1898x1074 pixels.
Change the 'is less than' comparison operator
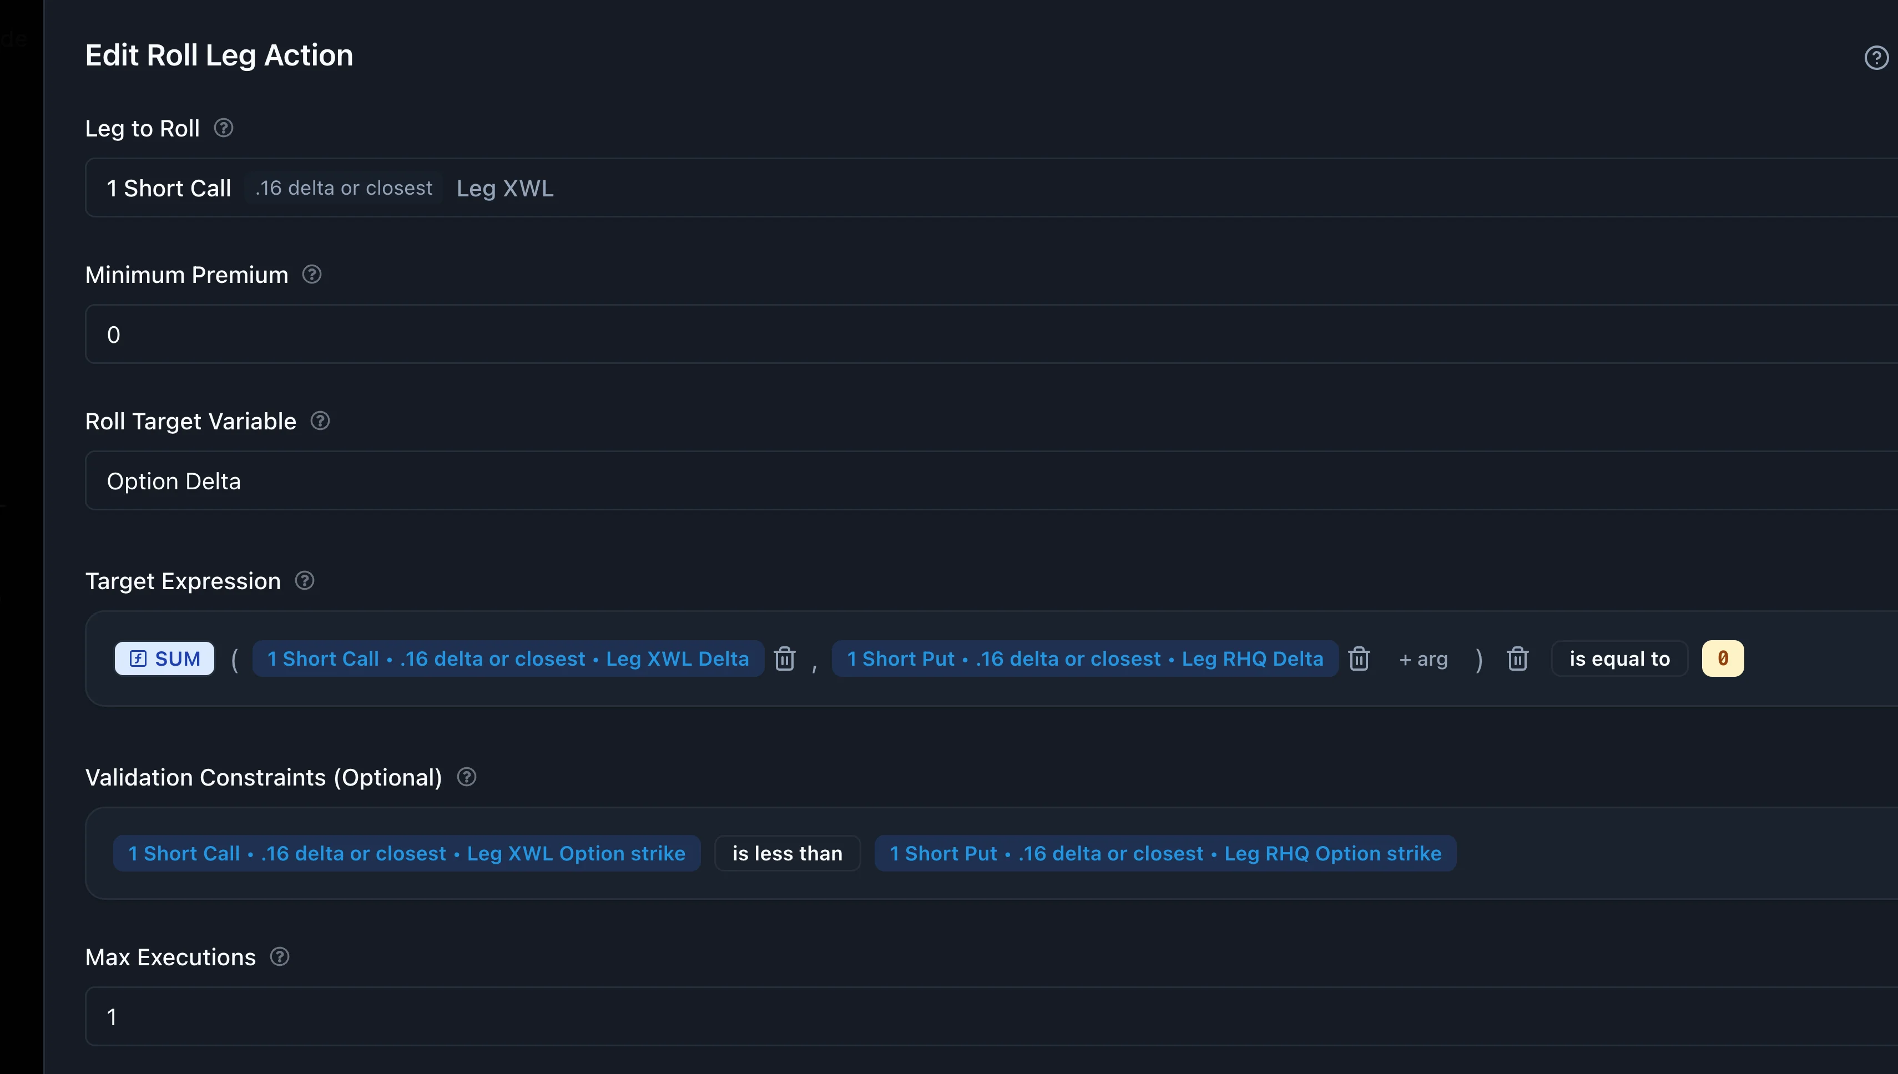click(788, 853)
